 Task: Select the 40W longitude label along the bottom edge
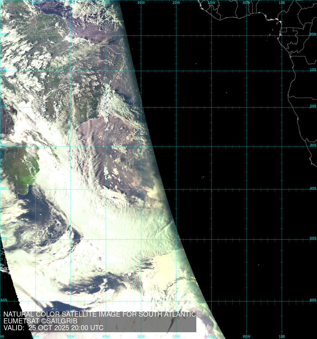click(x=106, y=337)
